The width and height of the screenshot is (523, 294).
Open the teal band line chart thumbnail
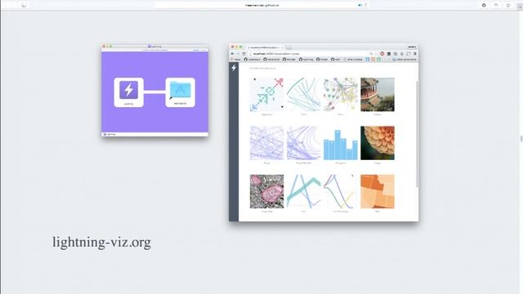coord(303,191)
